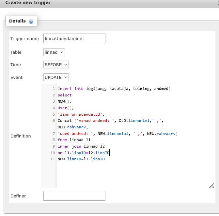
Task: Click the 'inner join linnad l2' line
Action: (81, 146)
